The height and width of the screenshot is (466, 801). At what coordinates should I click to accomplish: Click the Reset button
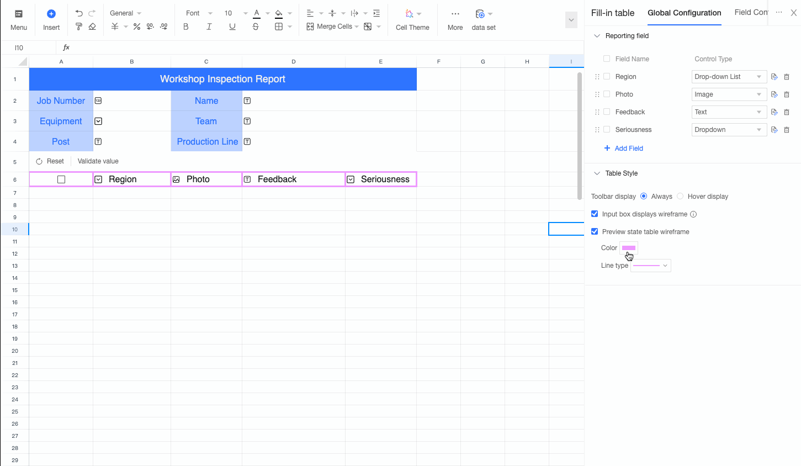tap(50, 161)
